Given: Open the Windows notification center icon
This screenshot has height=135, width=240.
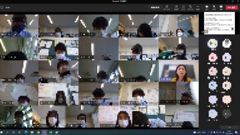Looking at the screenshot, I should [x=236, y=132].
